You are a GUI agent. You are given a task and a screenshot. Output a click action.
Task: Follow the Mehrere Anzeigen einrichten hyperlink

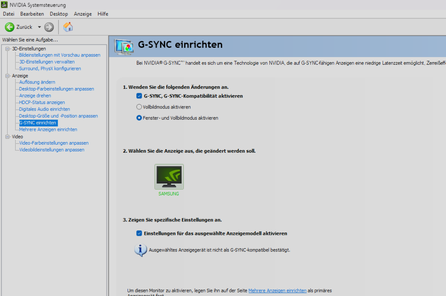tap(277, 291)
